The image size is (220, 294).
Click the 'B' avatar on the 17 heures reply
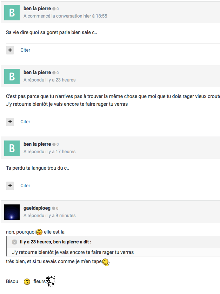[x=12, y=148]
